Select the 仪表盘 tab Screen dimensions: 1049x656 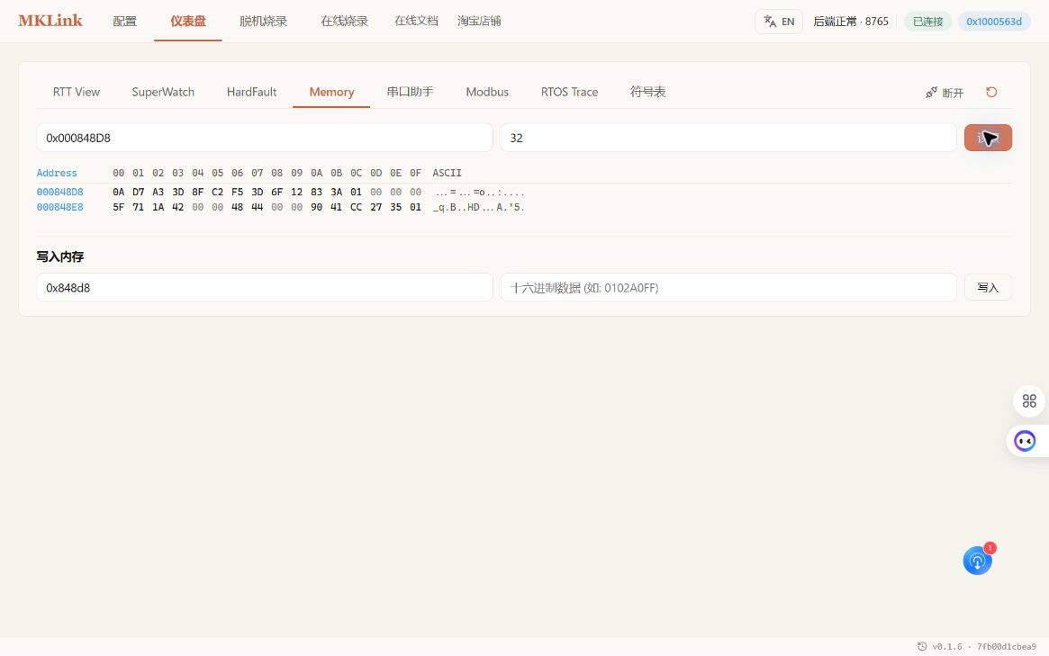tap(188, 22)
